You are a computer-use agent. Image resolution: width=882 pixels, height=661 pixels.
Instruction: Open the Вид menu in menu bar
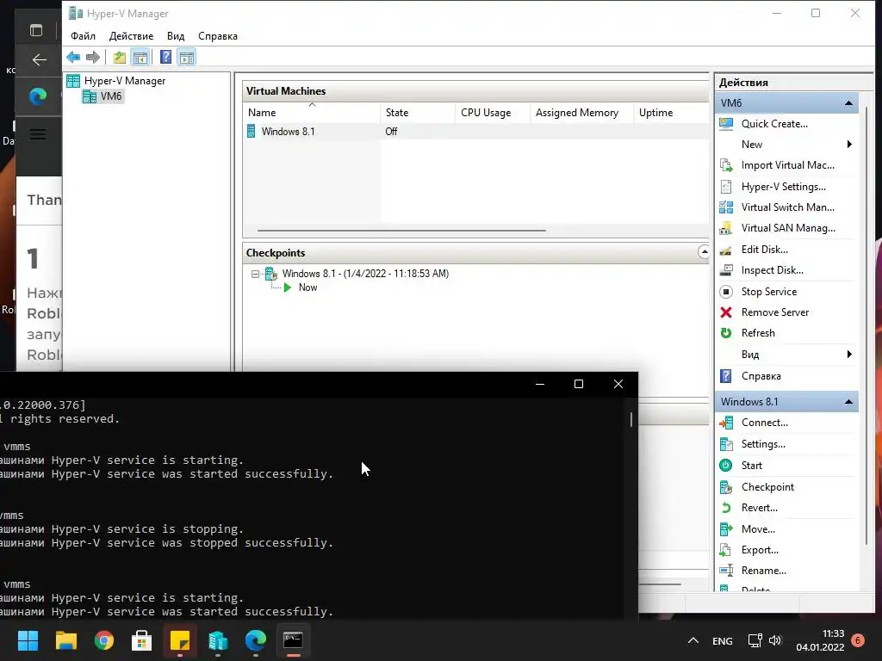[x=176, y=36]
